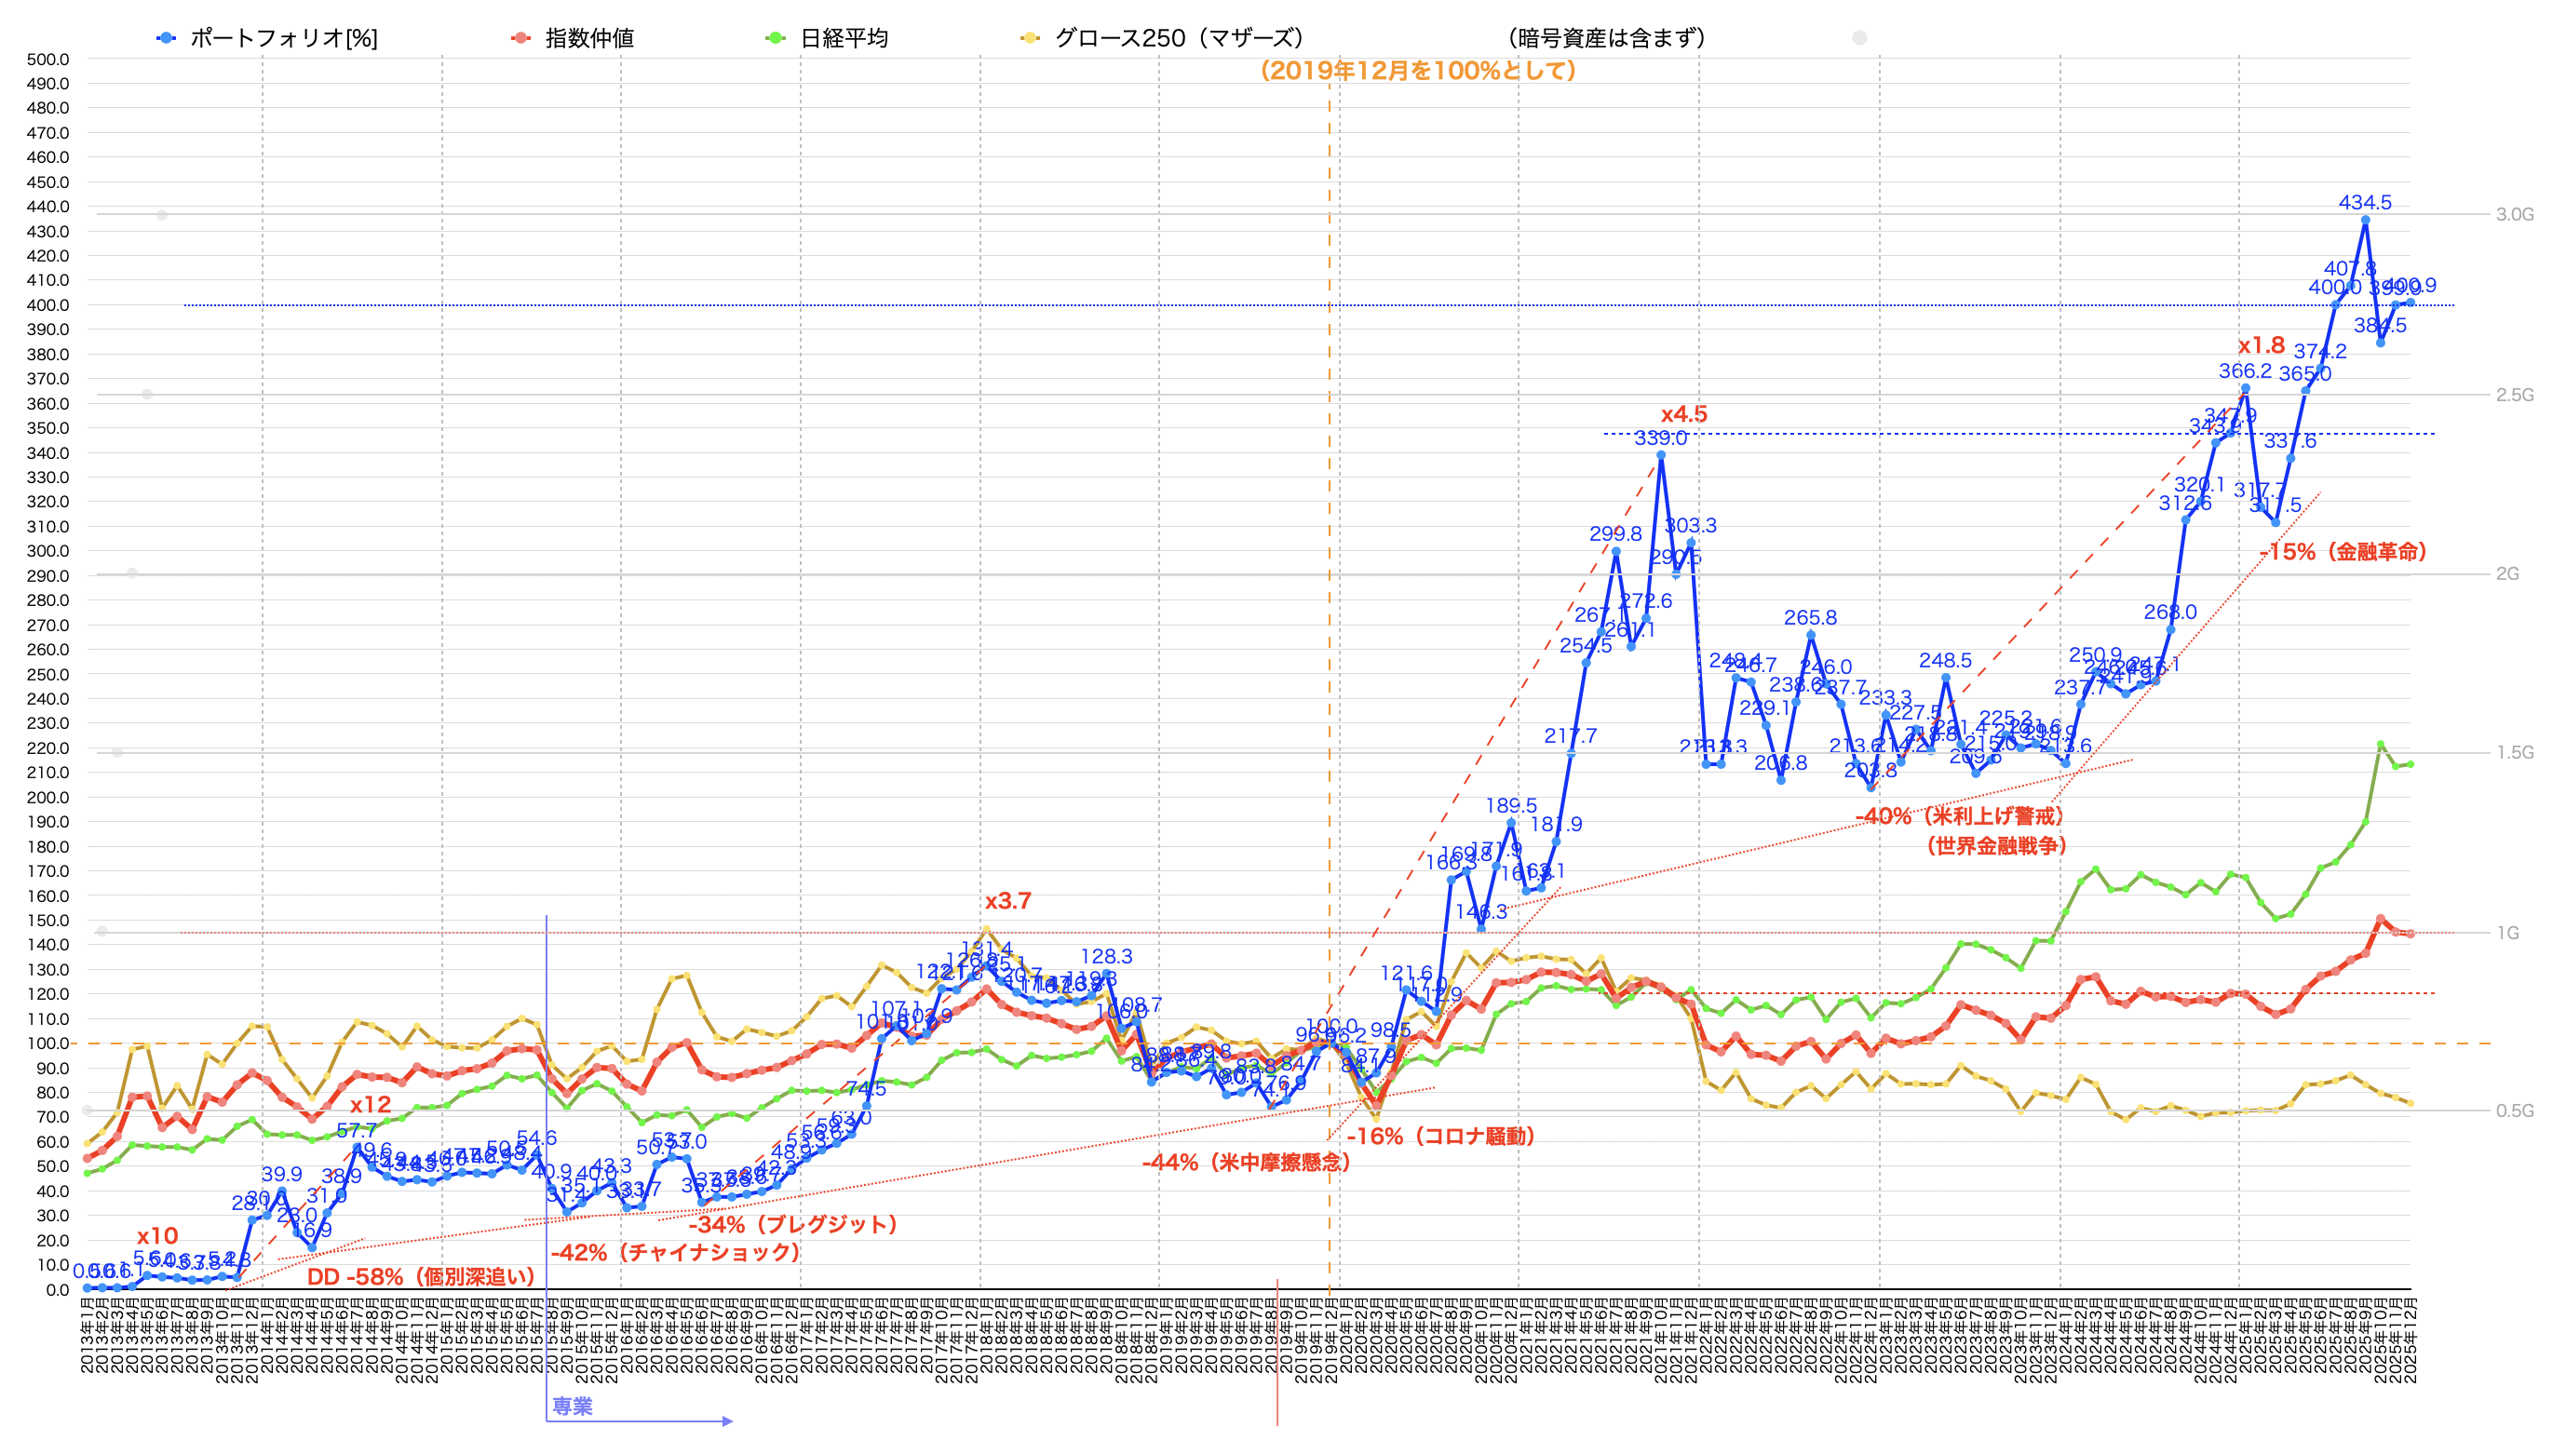
Task: Click the -40%（米利上げ警戒） annotation
Action: (x=1959, y=815)
